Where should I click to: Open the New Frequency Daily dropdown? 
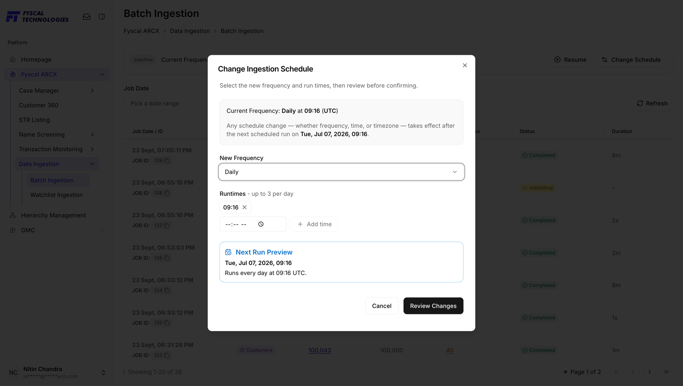[x=341, y=172]
